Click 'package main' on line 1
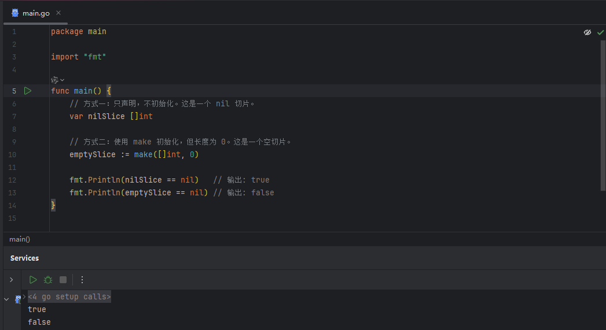Viewport: 606px width, 330px height. [79, 32]
